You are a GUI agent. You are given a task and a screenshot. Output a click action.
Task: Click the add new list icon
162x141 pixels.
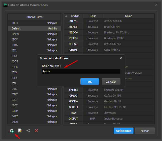coord(12,131)
